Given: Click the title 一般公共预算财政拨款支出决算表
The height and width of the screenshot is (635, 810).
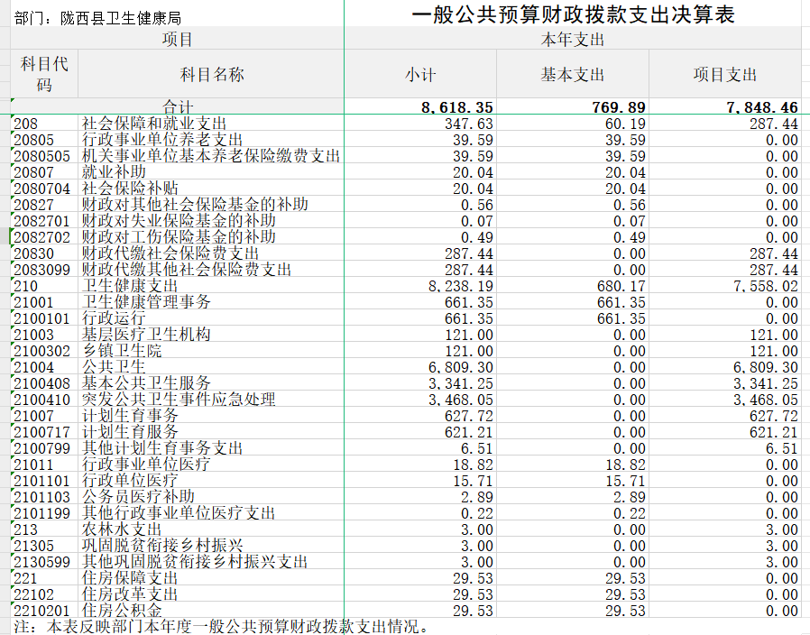Looking at the screenshot, I should pyautogui.click(x=573, y=15).
